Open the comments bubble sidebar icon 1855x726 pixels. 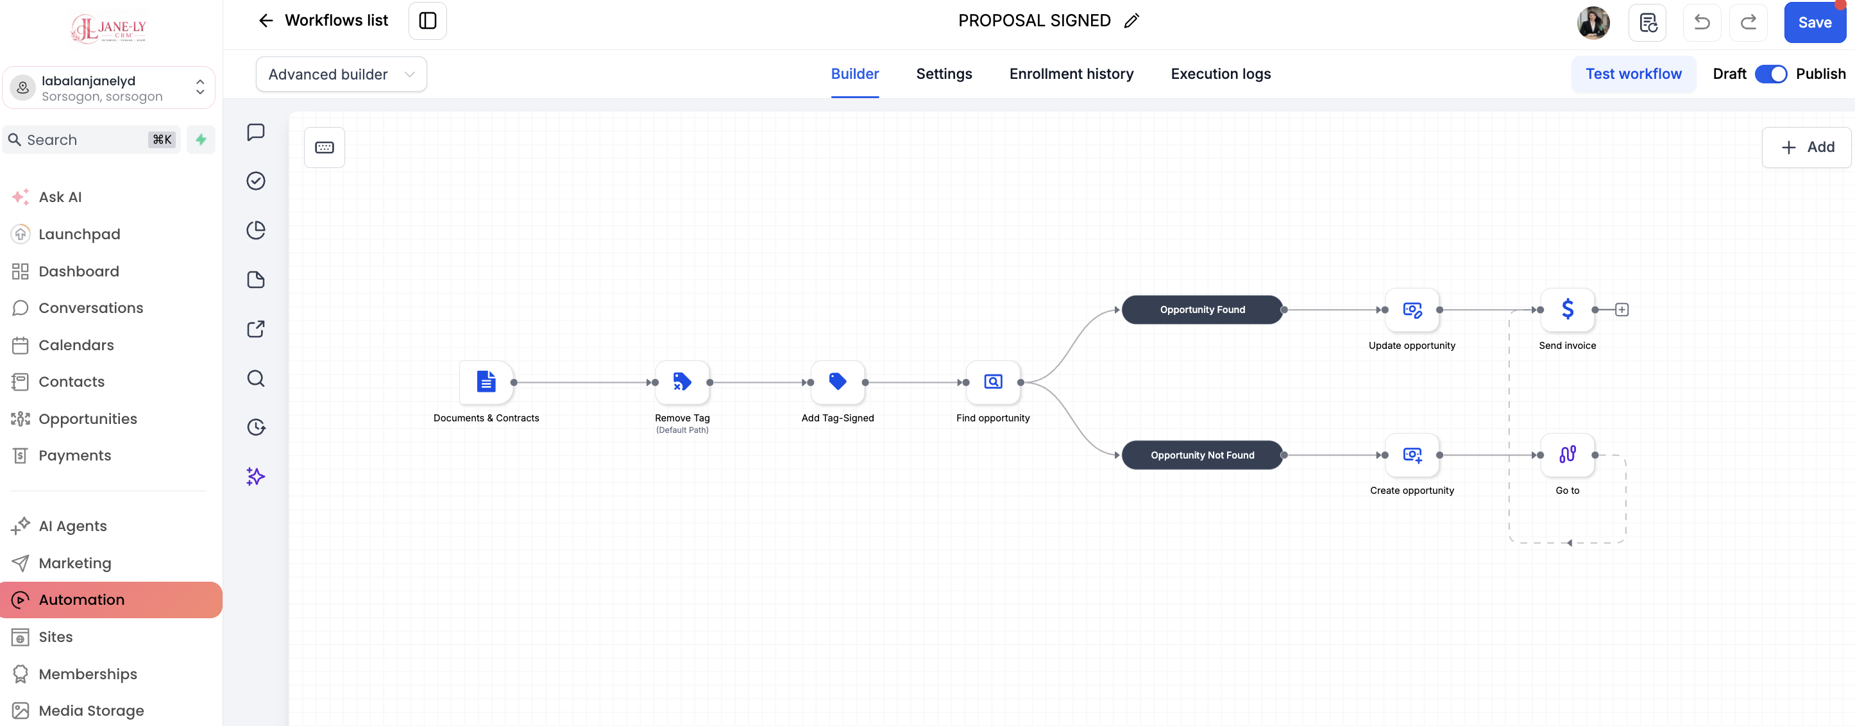click(x=256, y=132)
